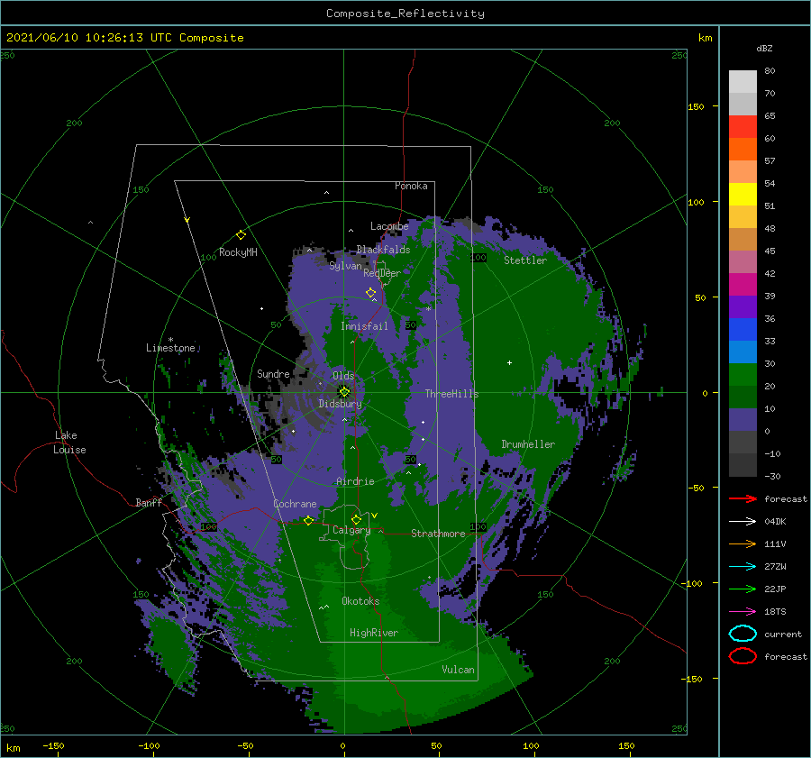Screen dimensions: 811x758
Task: Click the yellow diamond marker below Cochrane
Action: 308,521
